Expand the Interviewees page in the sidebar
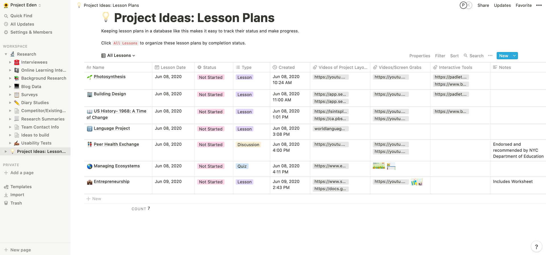 10,62
